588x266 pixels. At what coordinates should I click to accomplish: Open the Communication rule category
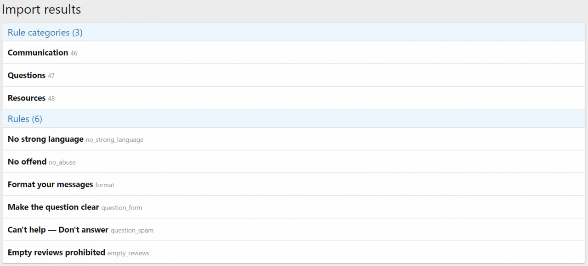coord(38,53)
